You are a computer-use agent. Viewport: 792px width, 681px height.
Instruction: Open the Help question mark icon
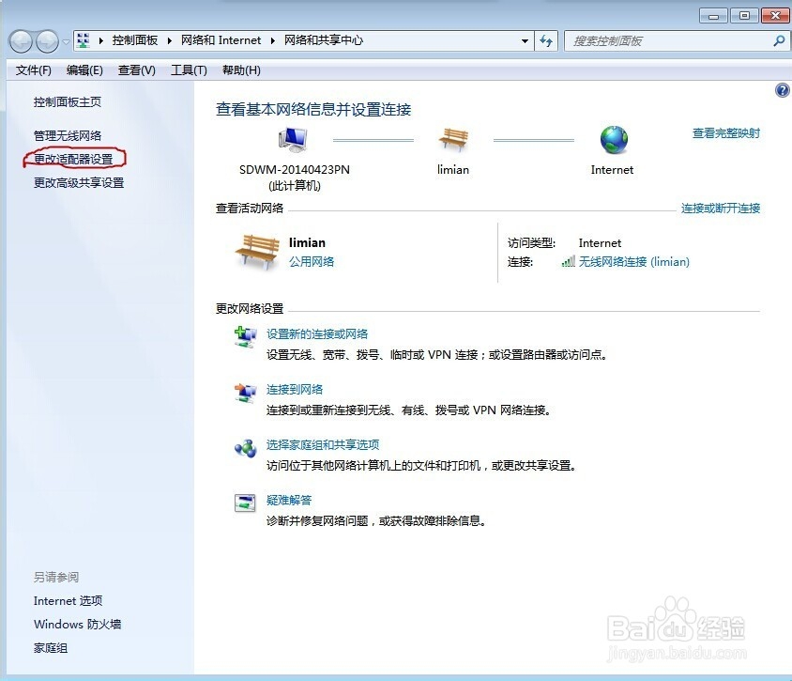point(782,90)
